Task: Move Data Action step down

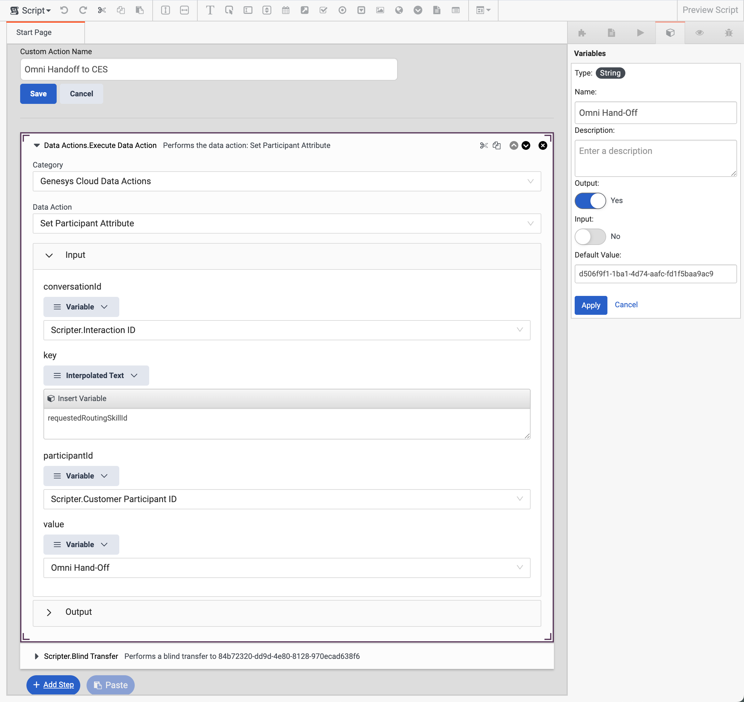Action: [526, 146]
